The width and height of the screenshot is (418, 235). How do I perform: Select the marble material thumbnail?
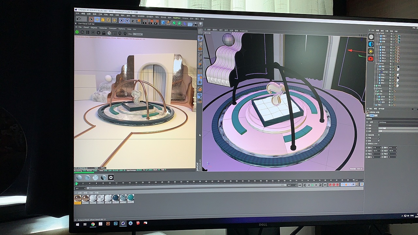point(123,199)
